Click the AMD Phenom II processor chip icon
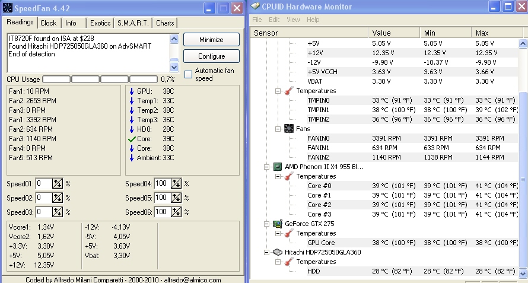 coord(278,167)
